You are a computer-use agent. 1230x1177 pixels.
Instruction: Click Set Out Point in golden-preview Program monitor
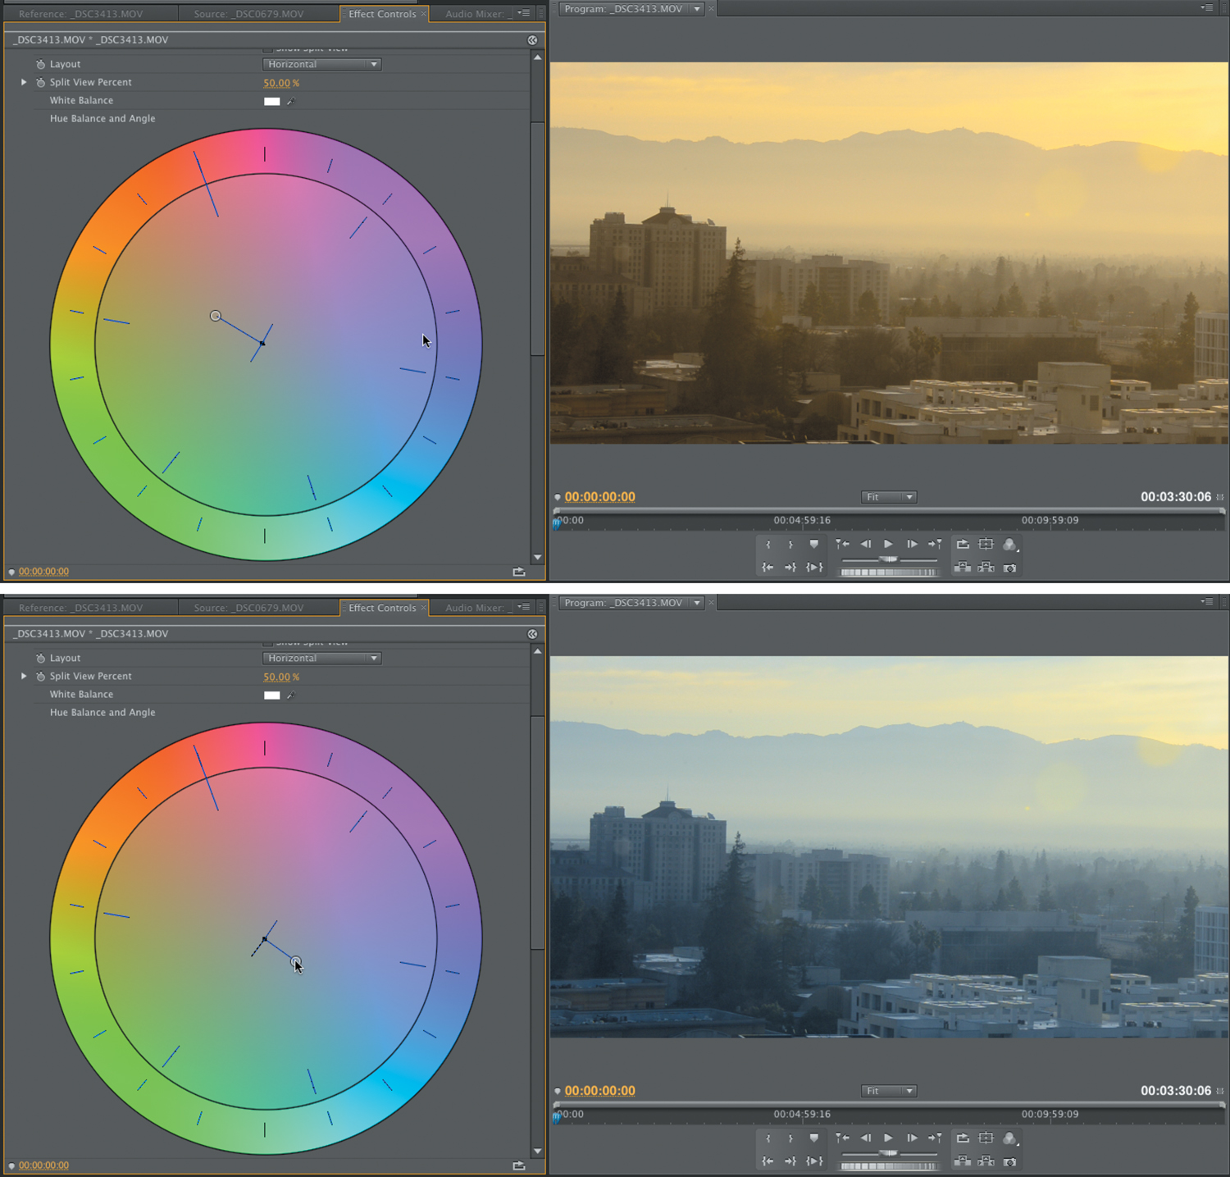click(790, 545)
